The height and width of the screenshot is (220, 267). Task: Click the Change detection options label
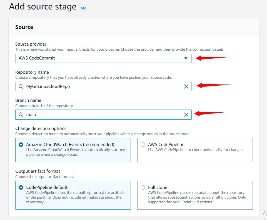[x=41, y=128]
